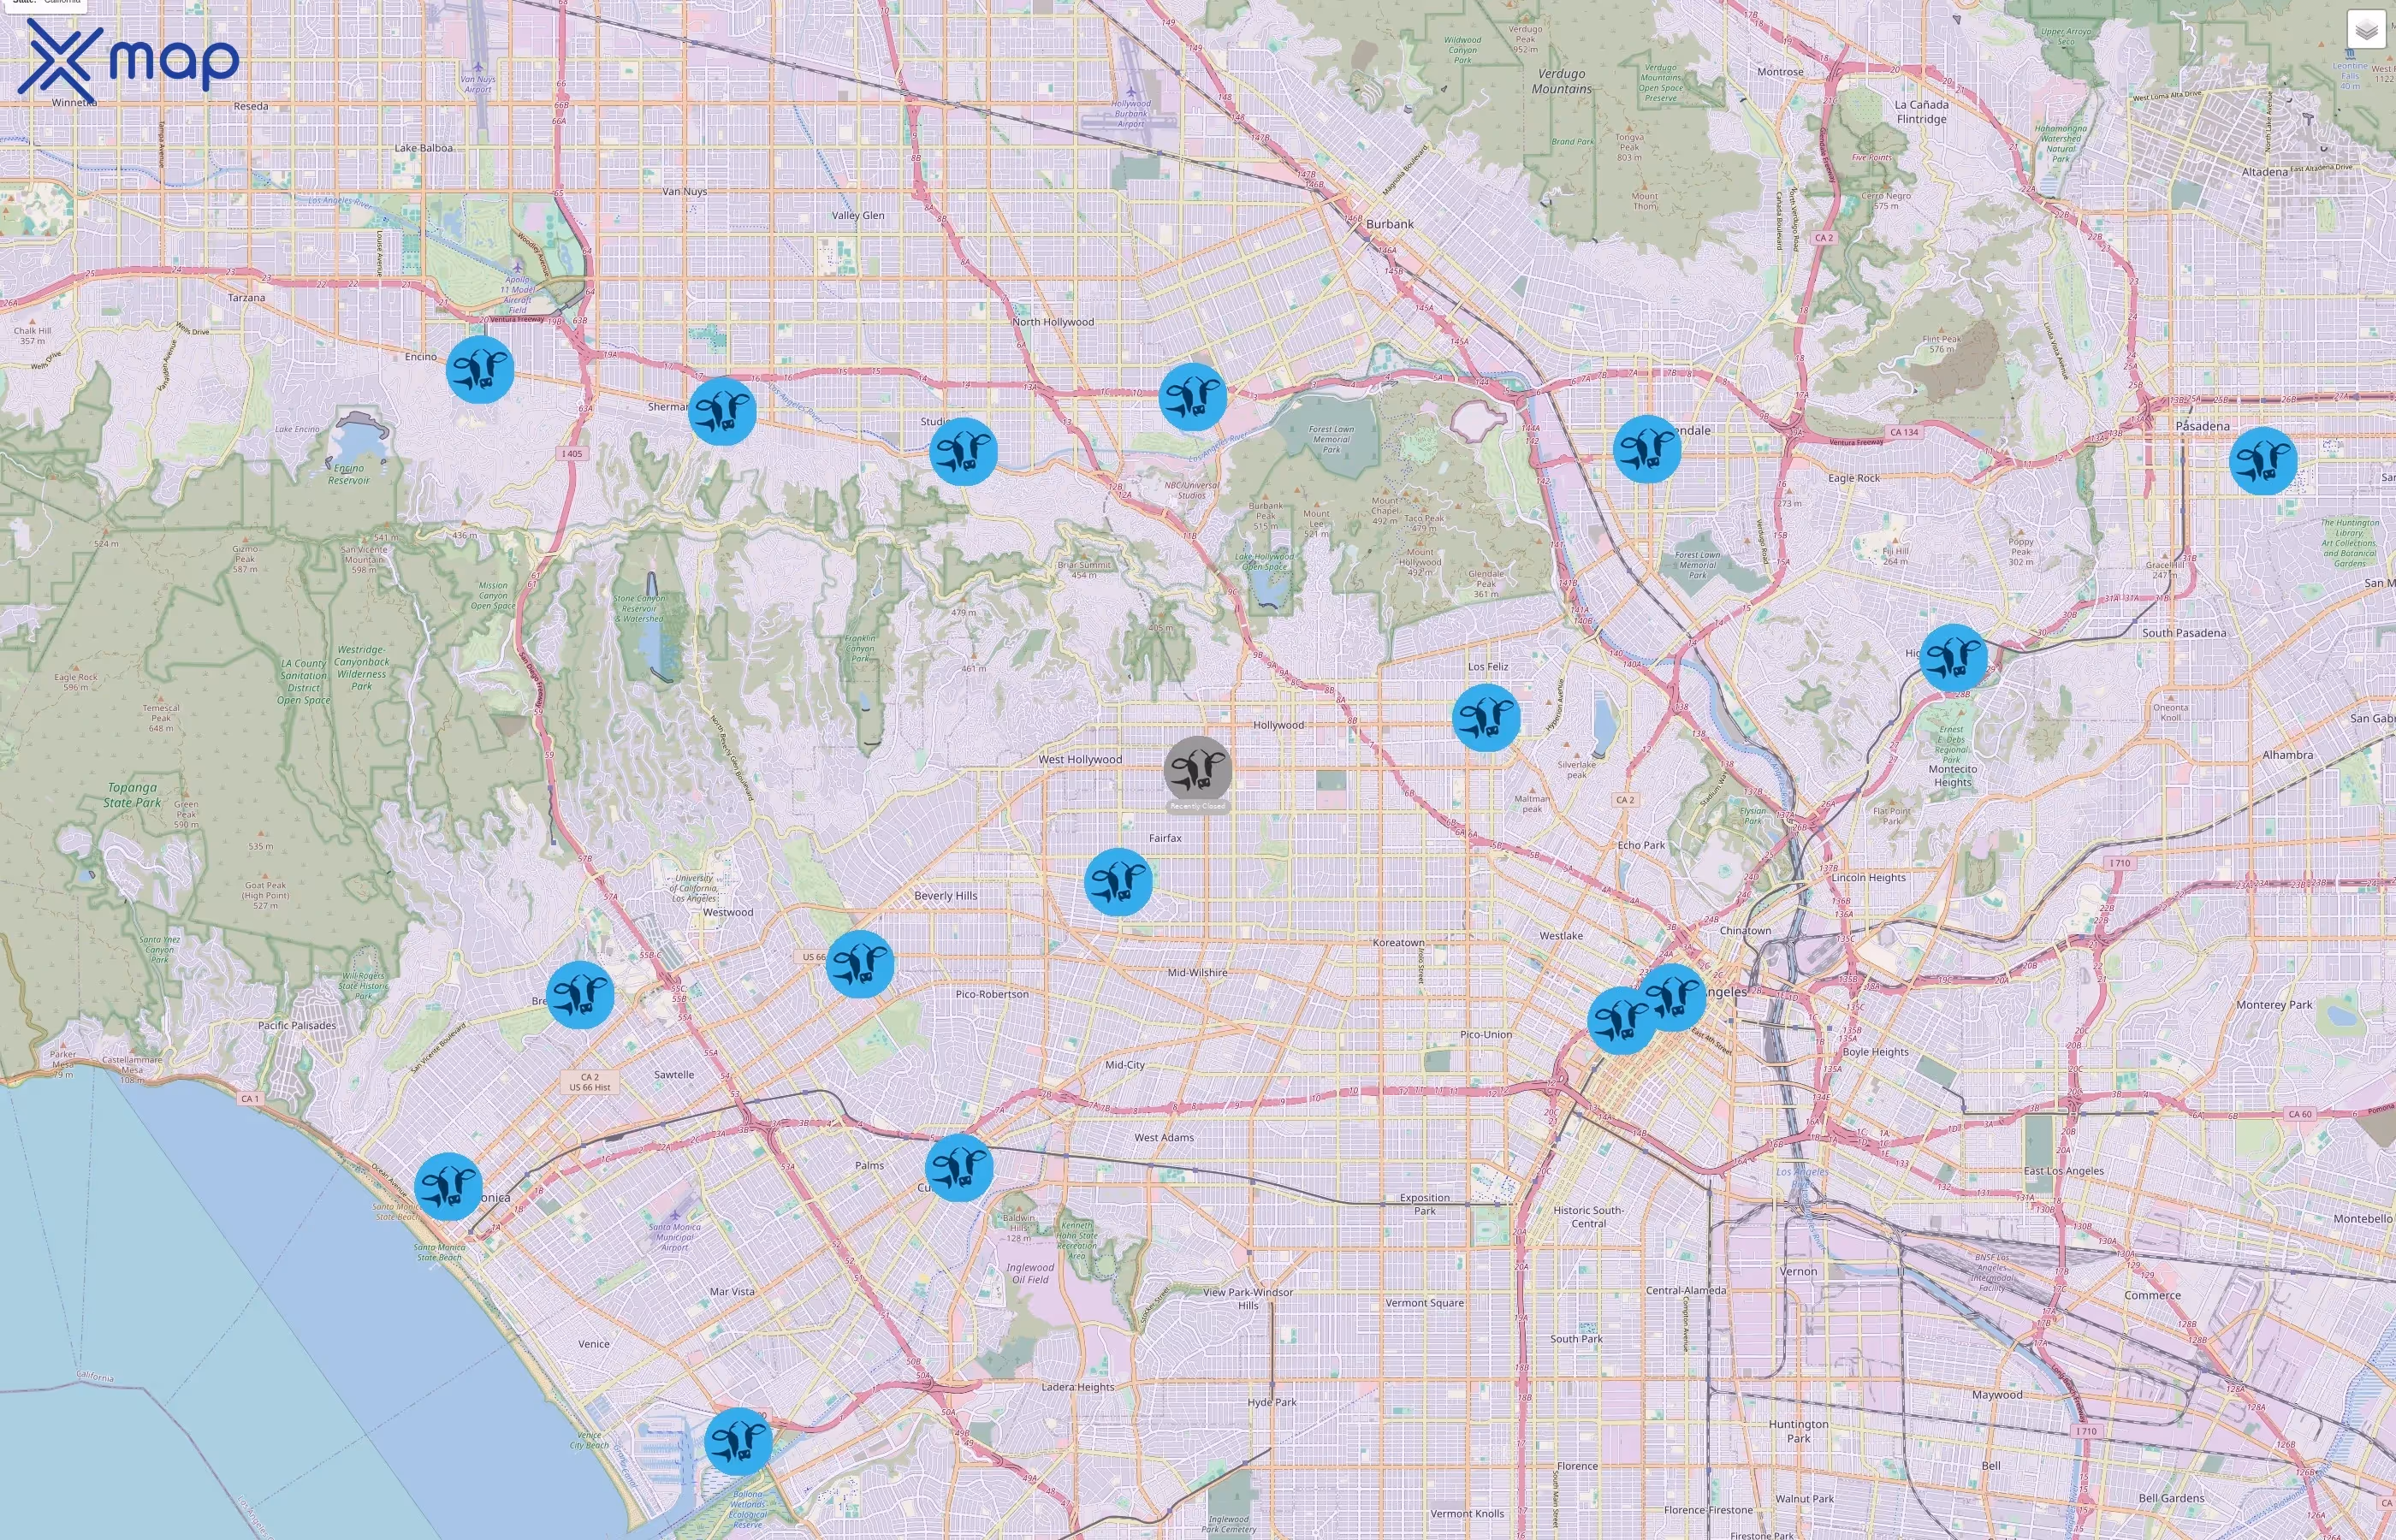Select the cow marker at Sherman Oaks

point(722,411)
